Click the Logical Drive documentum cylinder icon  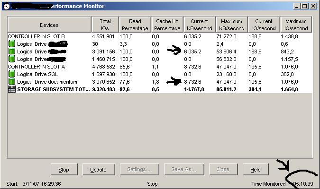pyautogui.click(x=12, y=82)
